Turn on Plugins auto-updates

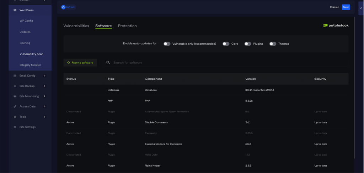point(248,44)
